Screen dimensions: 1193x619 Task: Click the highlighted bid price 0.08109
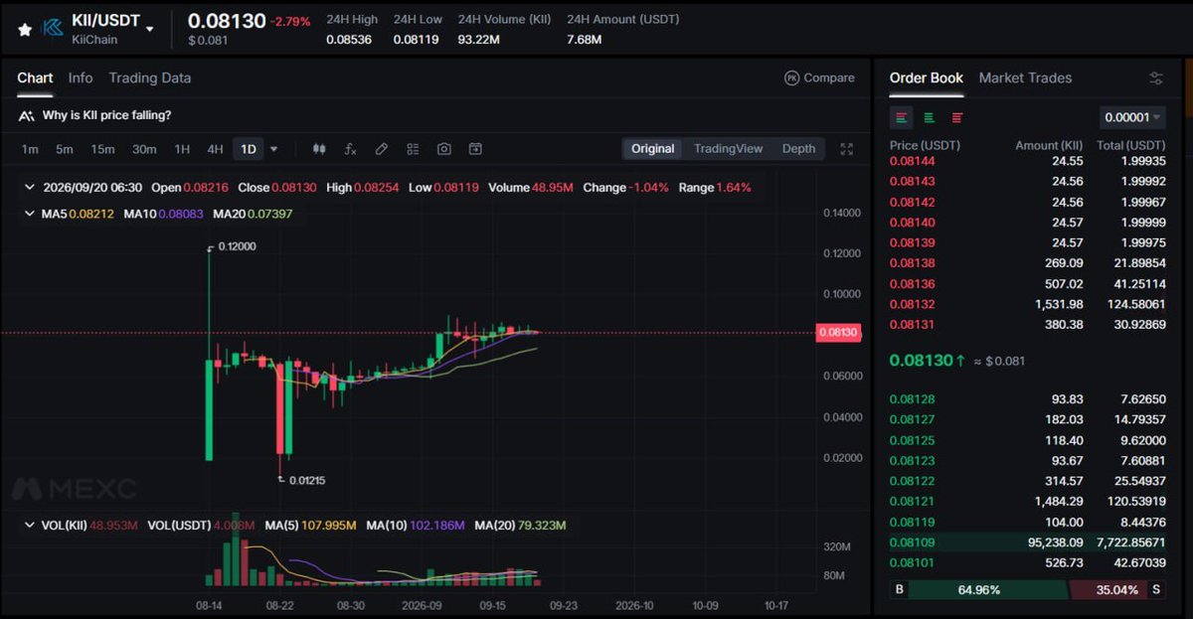click(x=912, y=542)
